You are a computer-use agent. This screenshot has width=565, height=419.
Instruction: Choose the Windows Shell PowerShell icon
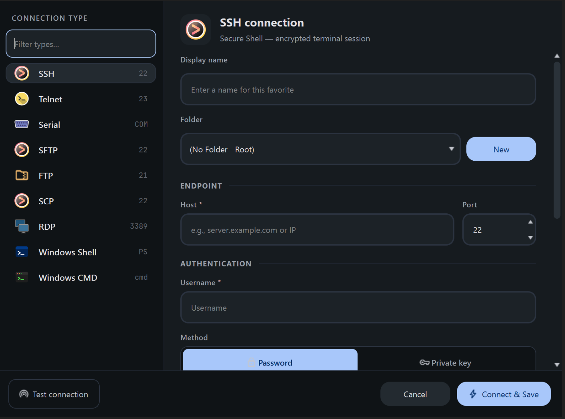22,252
